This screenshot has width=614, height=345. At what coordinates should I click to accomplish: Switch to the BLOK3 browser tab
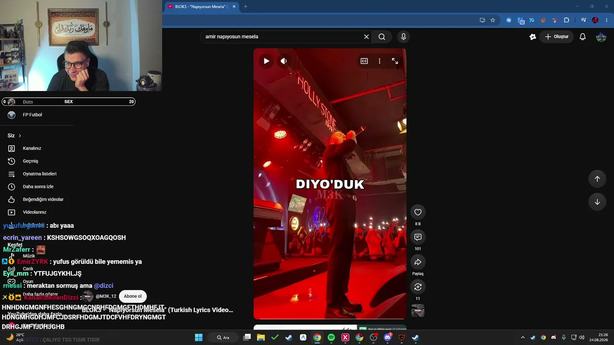pyautogui.click(x=201, y=7)
